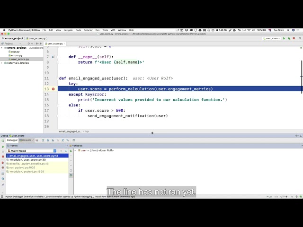Fold email_engaged_user function at line 11
This screenshot has height=227, width=303.
(x=58, y=79)
